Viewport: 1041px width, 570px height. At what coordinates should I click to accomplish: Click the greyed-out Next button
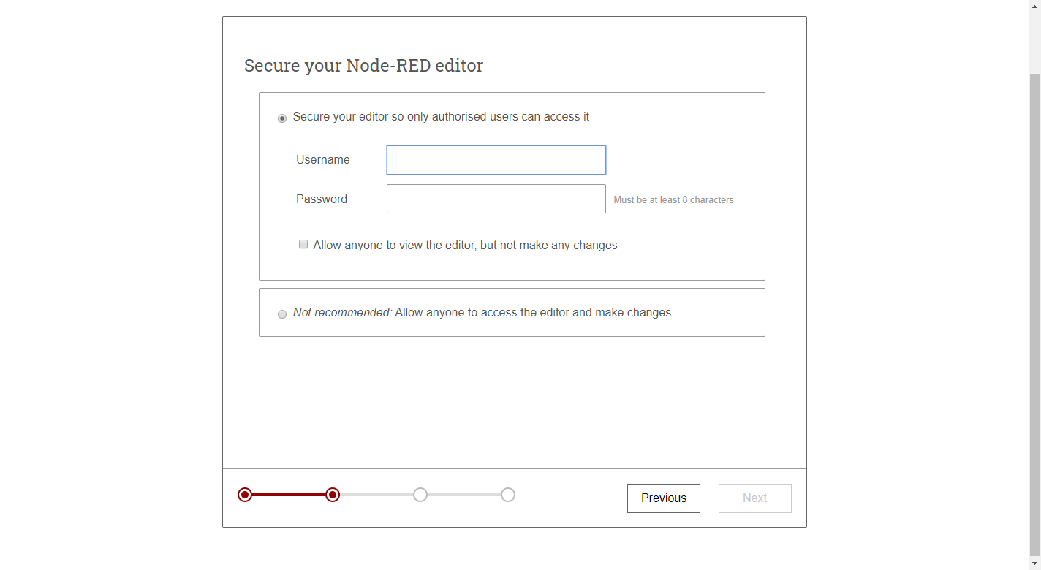point(755,498)
